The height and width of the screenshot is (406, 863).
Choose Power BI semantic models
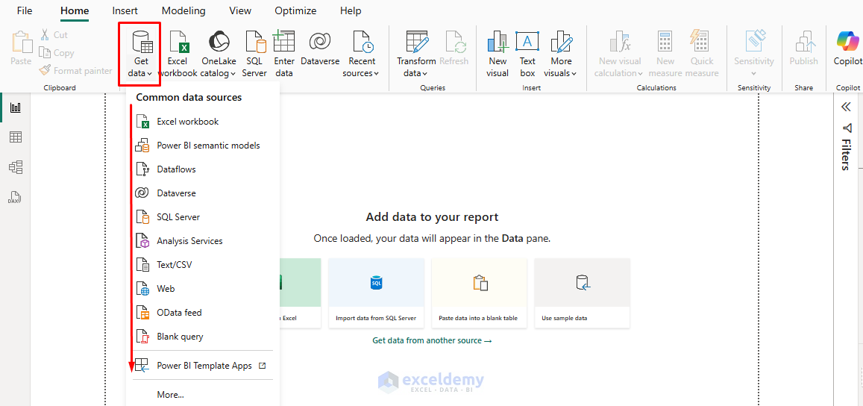point(203,146)
